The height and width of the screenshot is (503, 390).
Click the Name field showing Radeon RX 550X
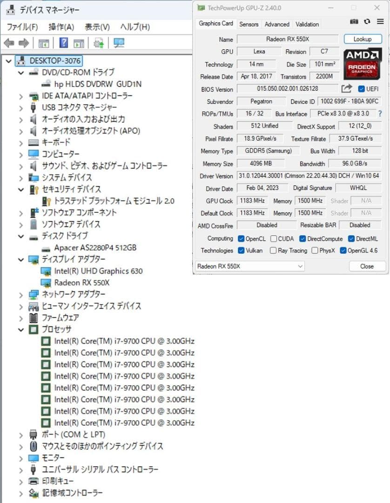coord(288,39)
